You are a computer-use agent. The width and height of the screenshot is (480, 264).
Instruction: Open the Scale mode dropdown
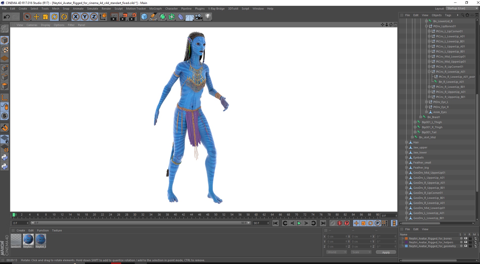coord(361,252)
